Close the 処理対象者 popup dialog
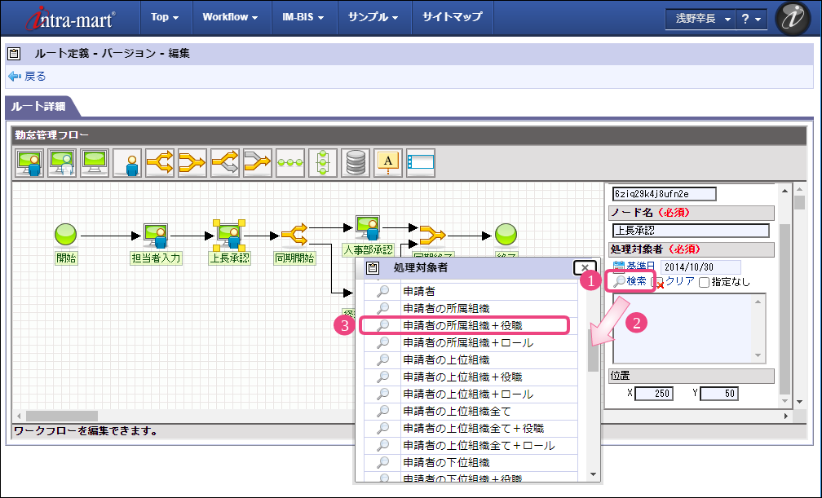Viewport: 822px width, 498px height. pyautogui.click(x=585, y=268)
